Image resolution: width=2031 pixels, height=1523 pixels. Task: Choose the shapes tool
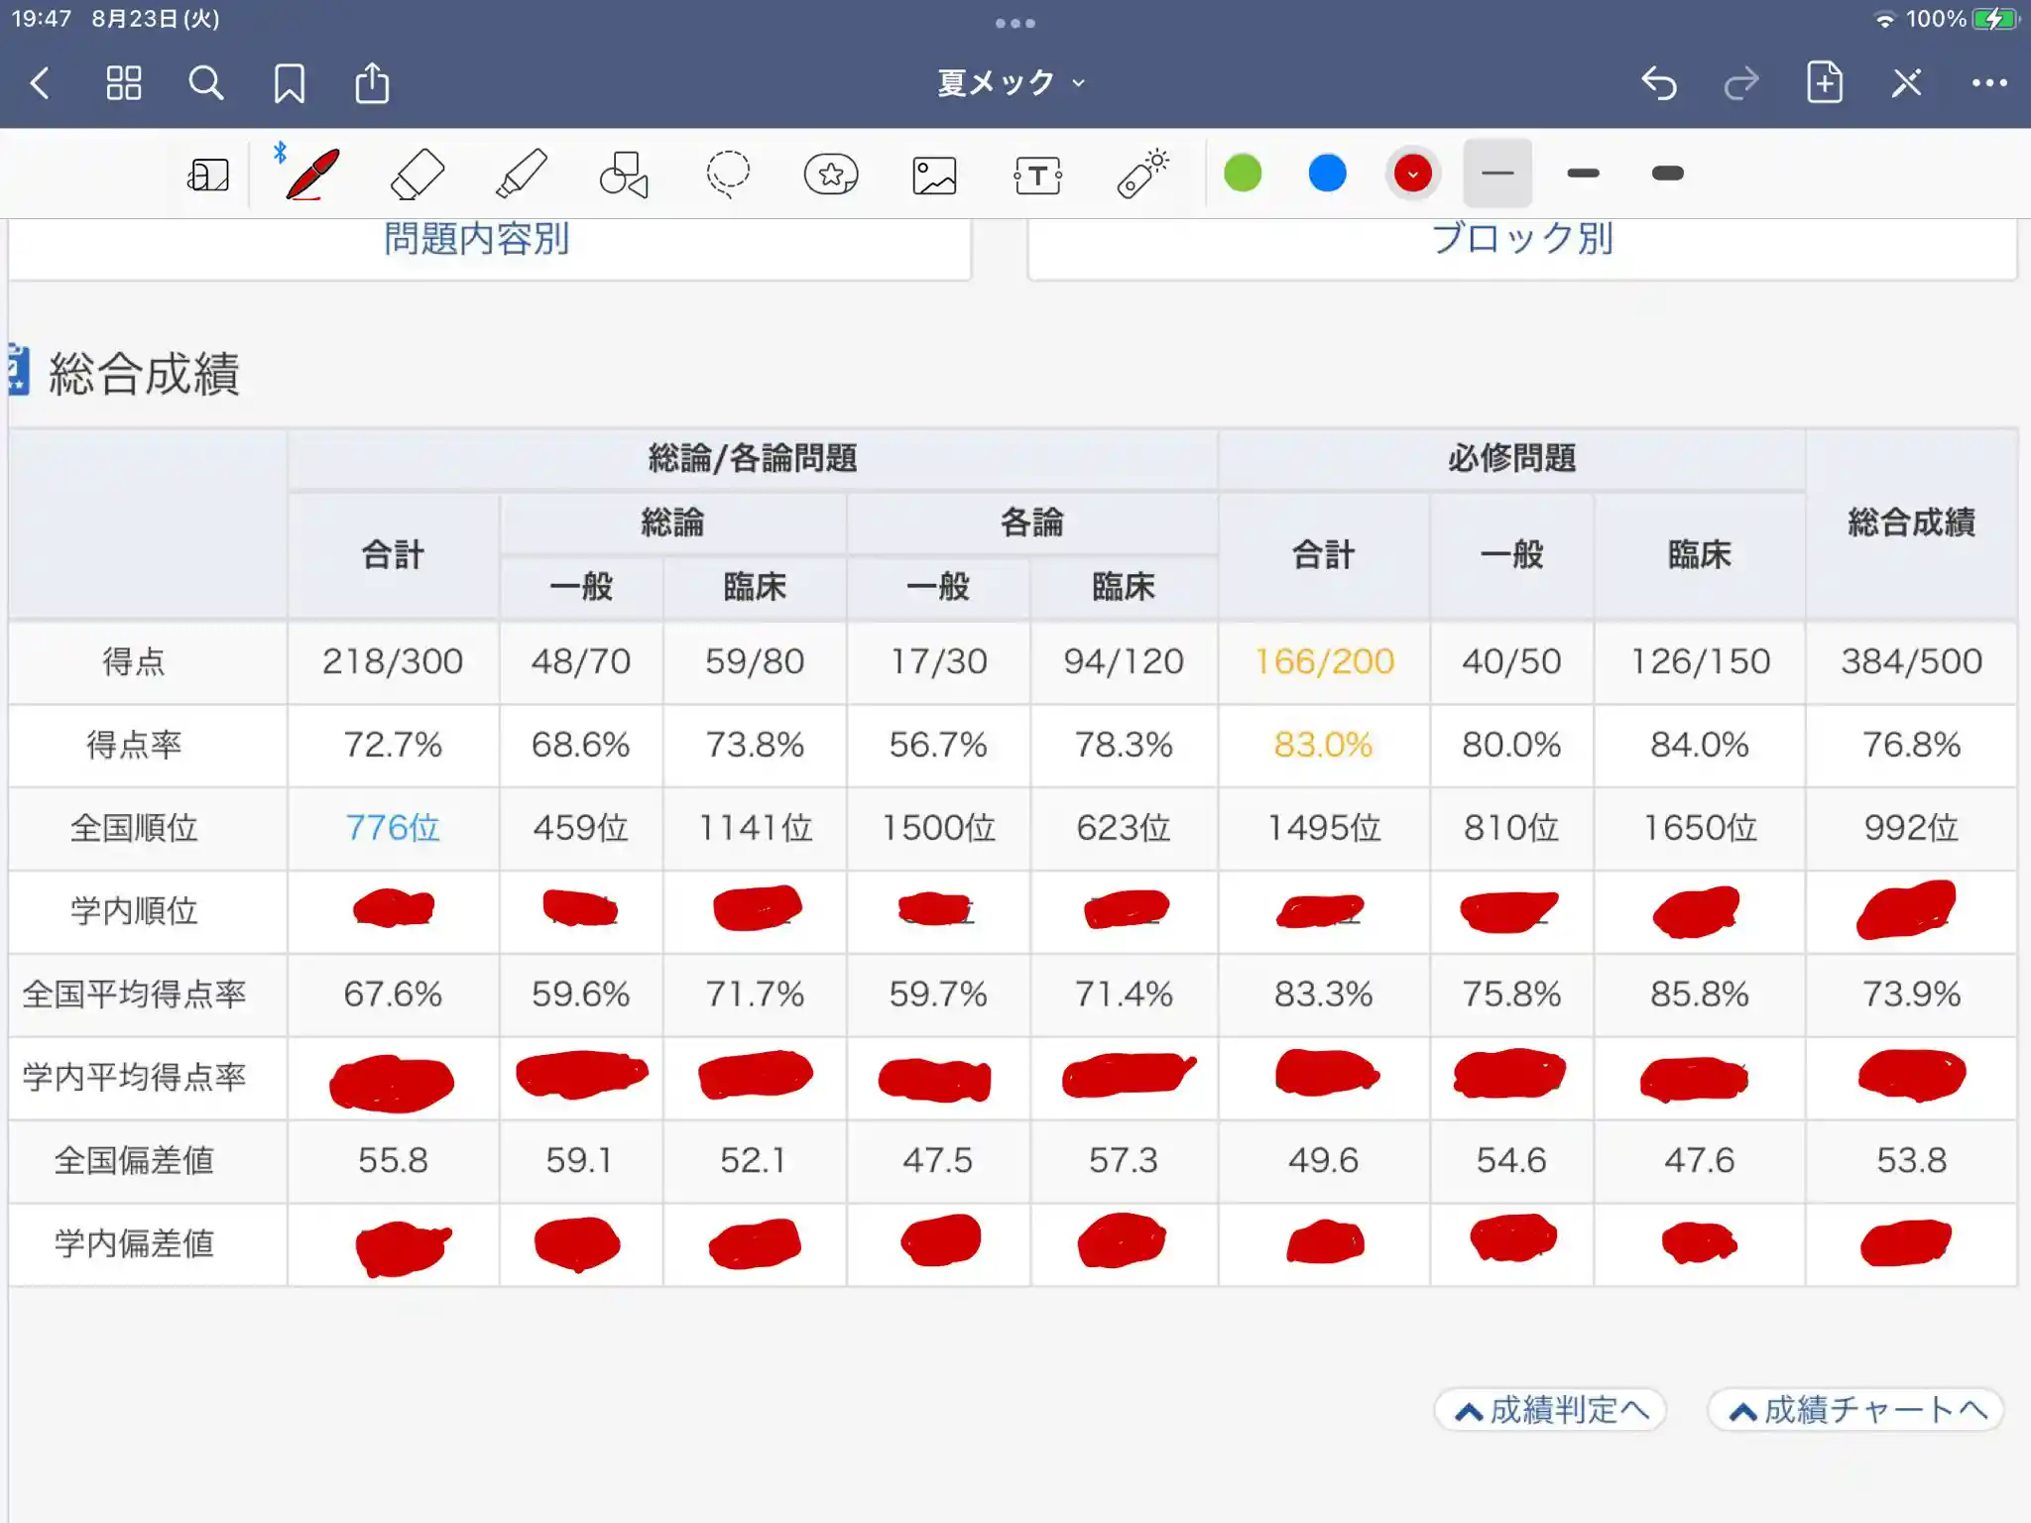[625, 175]
